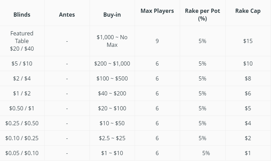Click the $15 rake cap cell
Viewport: 271px width, 161px height.
pos(248,41)
